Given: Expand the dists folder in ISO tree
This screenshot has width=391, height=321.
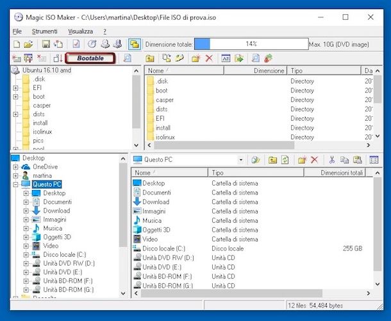Looking at the screenshot, I should 16,114.
